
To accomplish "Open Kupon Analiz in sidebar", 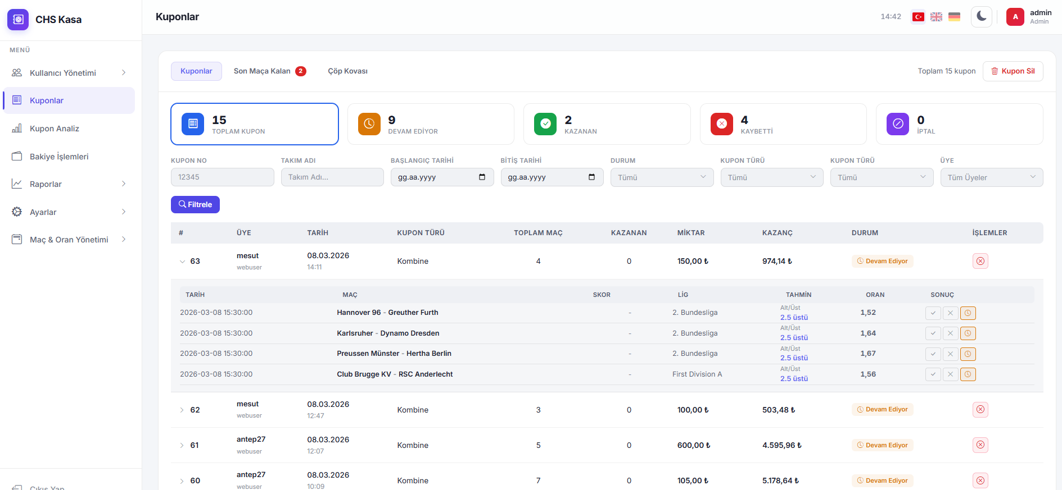I will [69, 129].
